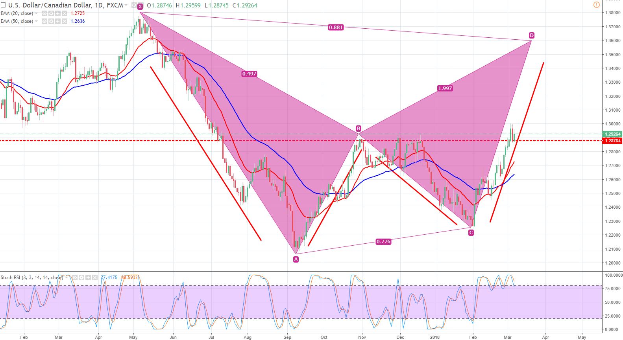Click the 1.20000 level on price axis
Viewport: 623px width, 340px height.
[x=612, y=263]
